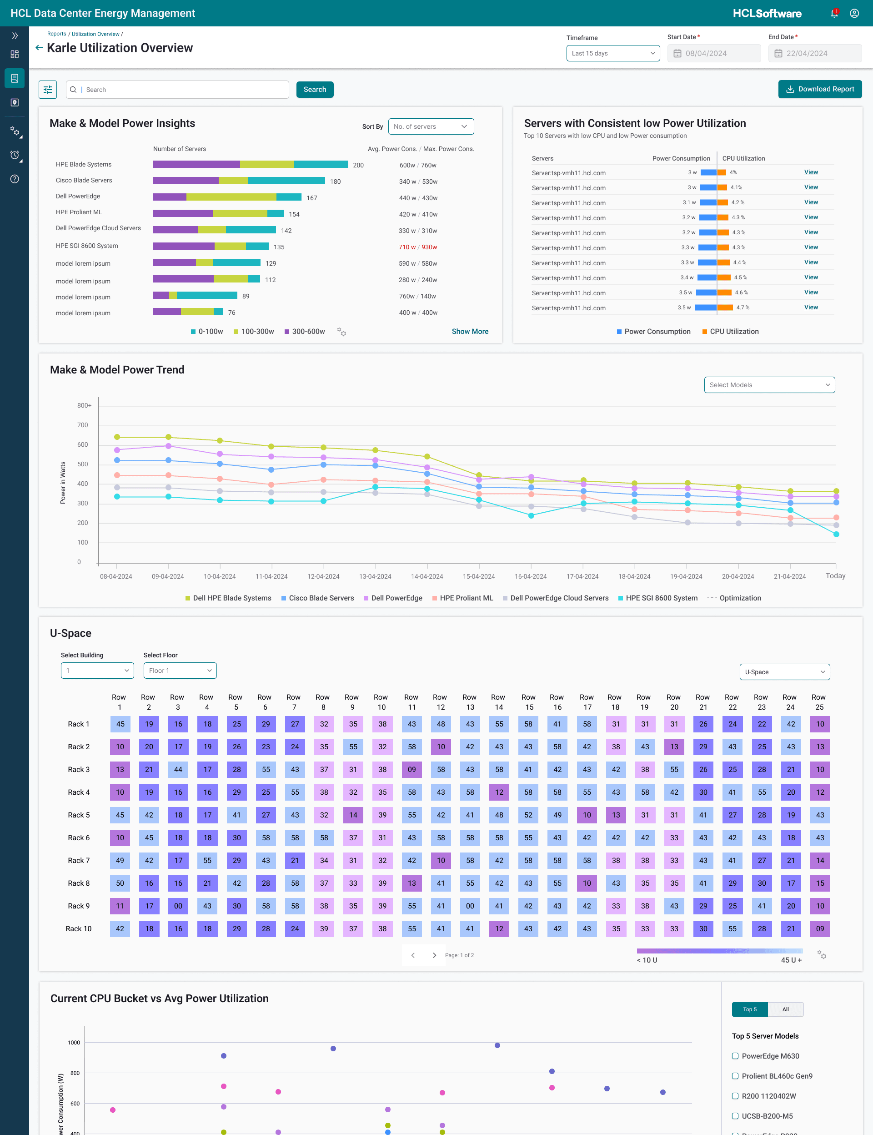The image size is (873, 1135).
Task: Expand the sidebar with the double-chevron icon
Action: (15, 36)
